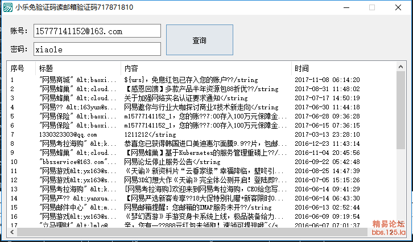This screenshot has width=413, height=242.
Task: Close the 小乐免验证码 window
Action: click(x=398, y=7)
